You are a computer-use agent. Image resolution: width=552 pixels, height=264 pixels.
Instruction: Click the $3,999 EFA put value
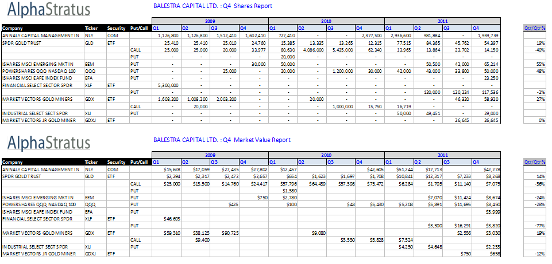pos(486,212)
